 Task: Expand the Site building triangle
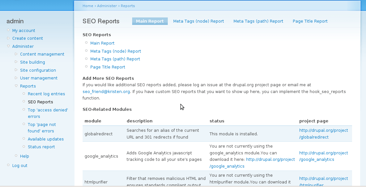pyautogui.click(x=16, y=62)
